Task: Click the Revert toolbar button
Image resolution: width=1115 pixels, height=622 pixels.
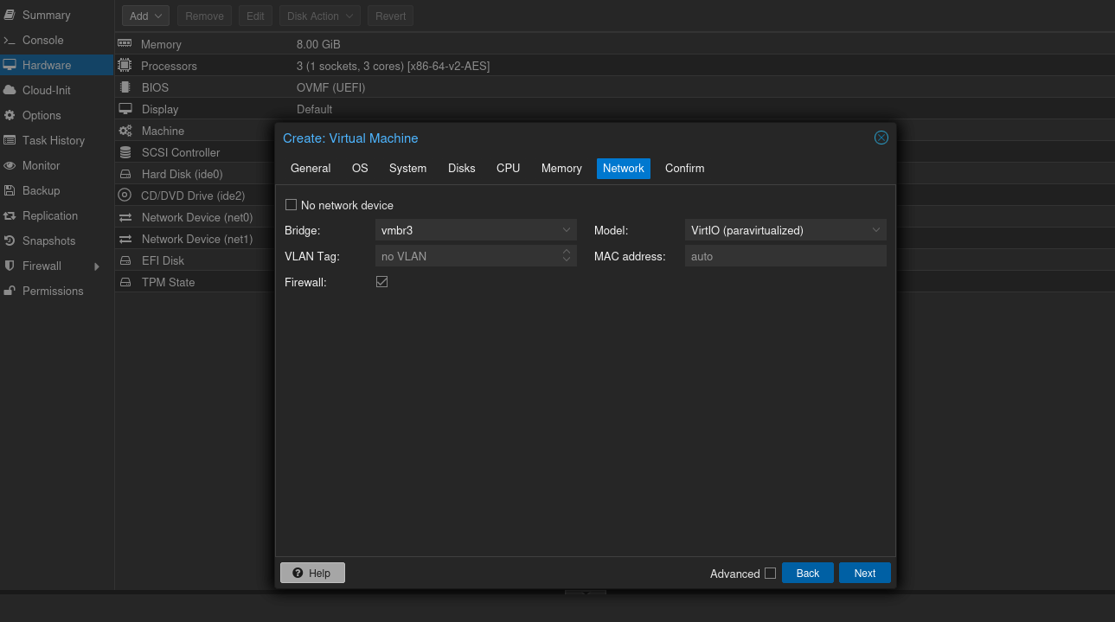Action: click(391, 16)
